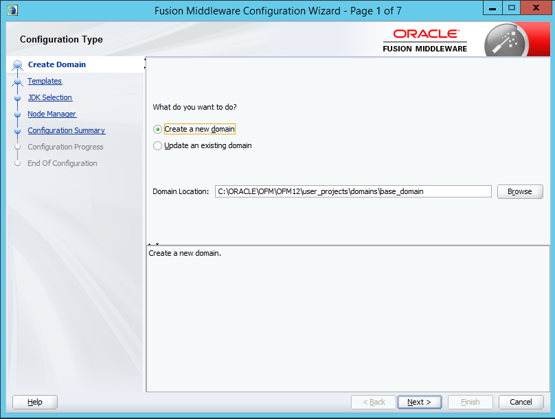Select the Create a new domain option

coord(158,130)
